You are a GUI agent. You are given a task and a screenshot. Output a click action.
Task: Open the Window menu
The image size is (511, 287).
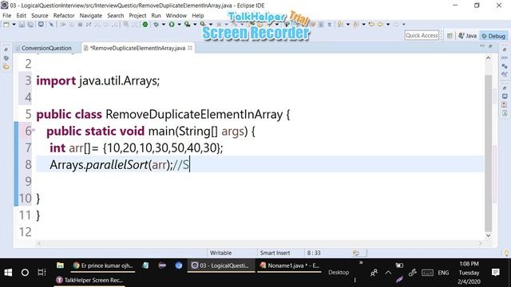(176, 16)
